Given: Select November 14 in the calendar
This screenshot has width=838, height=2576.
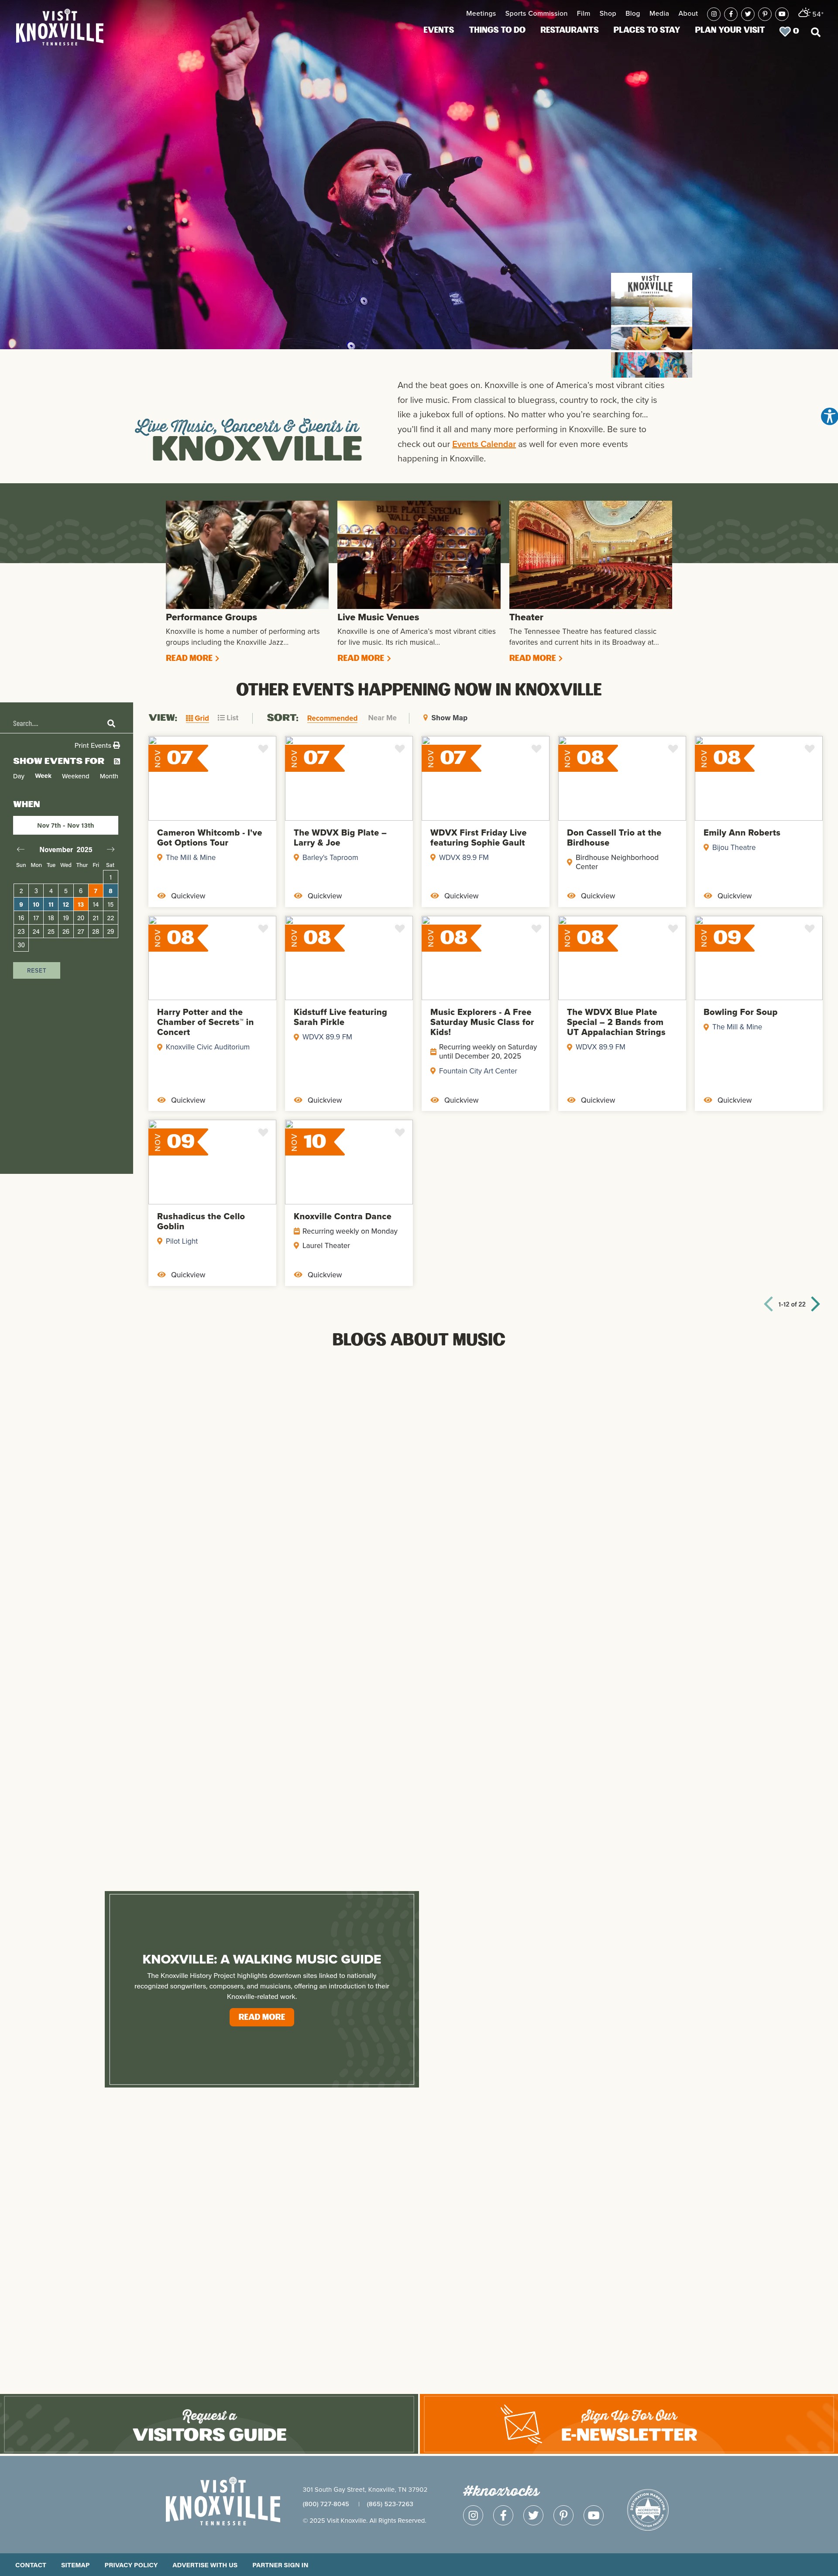Looking at the screenshot, I should [x=96, y=904].
